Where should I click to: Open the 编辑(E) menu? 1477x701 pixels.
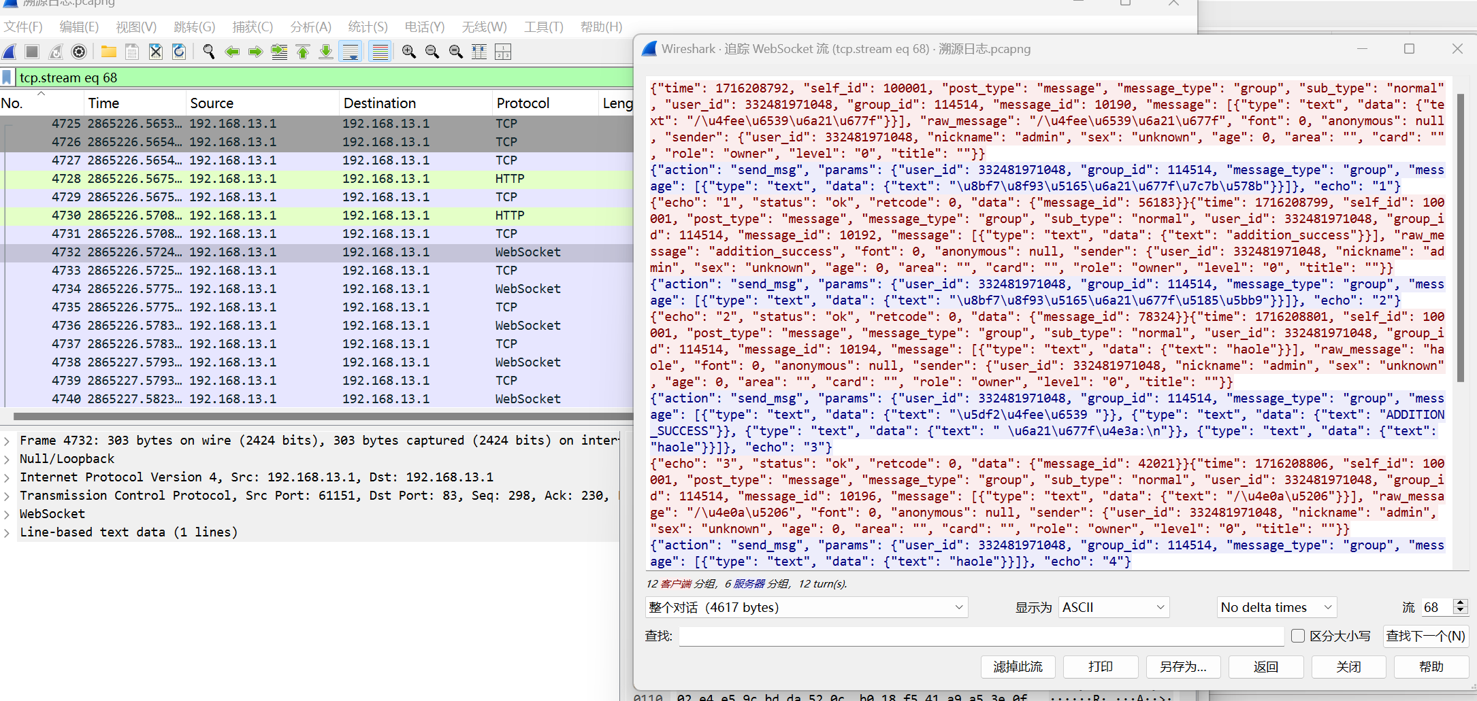[x=79, y=27]
